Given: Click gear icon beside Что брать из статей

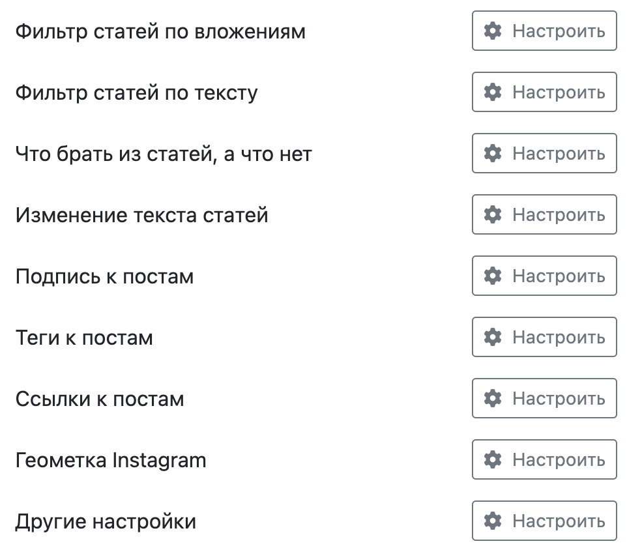Looking at the screenshot, I should pyautogui.click(x=493, y=153).
